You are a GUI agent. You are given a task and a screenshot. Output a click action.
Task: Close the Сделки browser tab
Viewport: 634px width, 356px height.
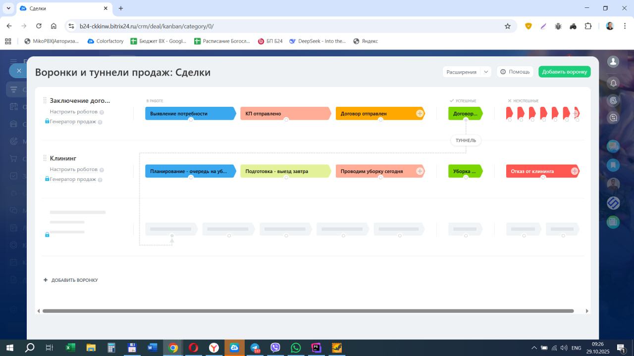106,8
